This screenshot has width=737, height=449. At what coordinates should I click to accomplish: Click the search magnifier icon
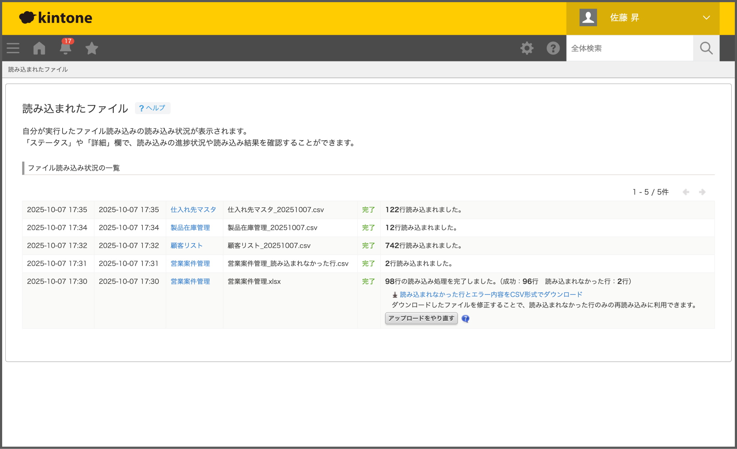pyautogui.click(x=706, y=48)
